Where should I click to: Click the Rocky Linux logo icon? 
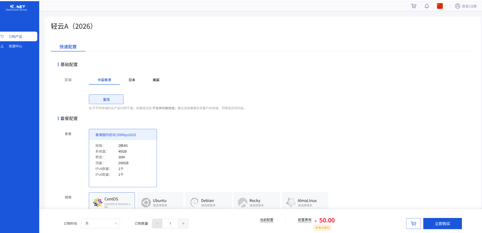pos(243,203)
